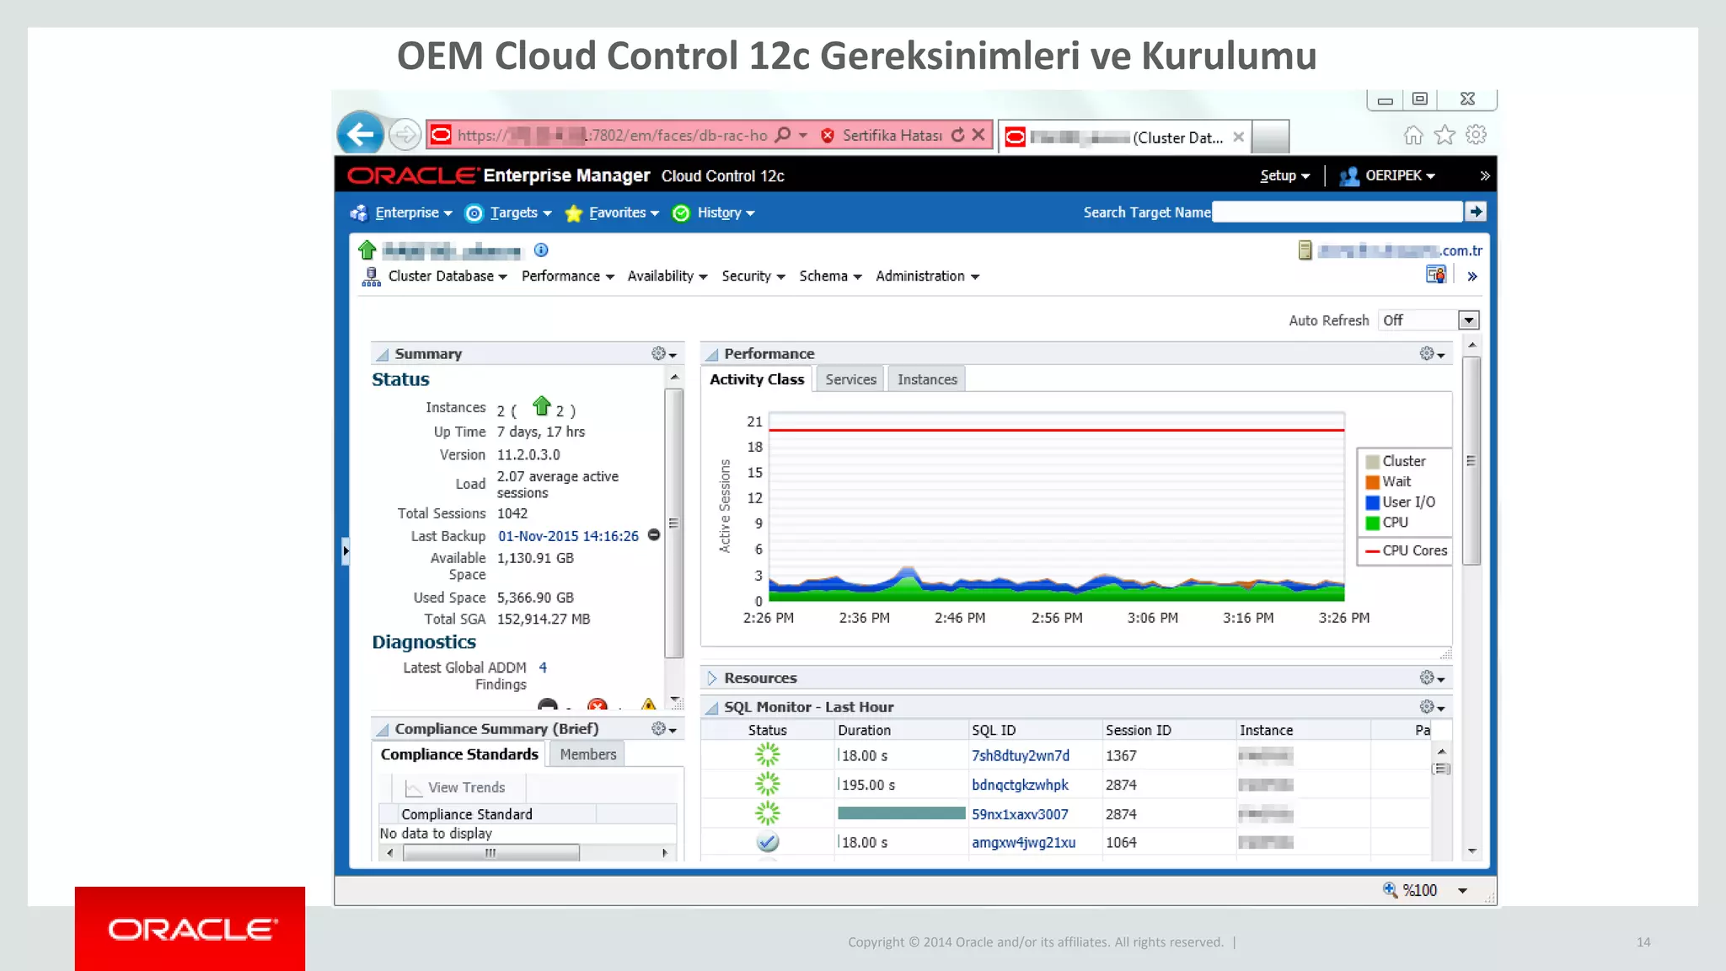This screenshot has height=971, width=1726.
Task: Open the Performance menu
Action: pyautogui.click(x=567, y=276)
